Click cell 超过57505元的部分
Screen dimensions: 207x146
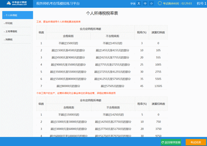(x=113, y=86)
